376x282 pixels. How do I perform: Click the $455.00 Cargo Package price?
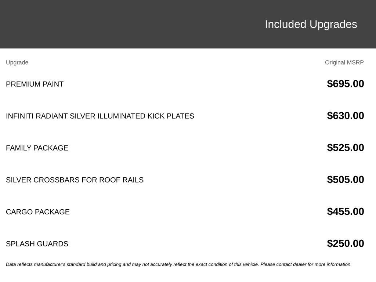coord(345,211)
